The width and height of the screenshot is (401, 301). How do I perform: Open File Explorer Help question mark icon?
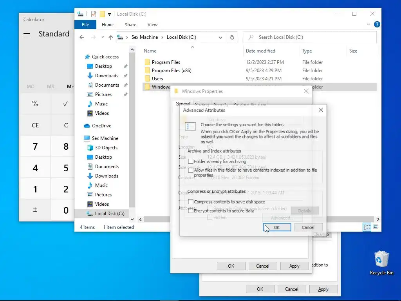pyautogui.click(x=377, y=24)
